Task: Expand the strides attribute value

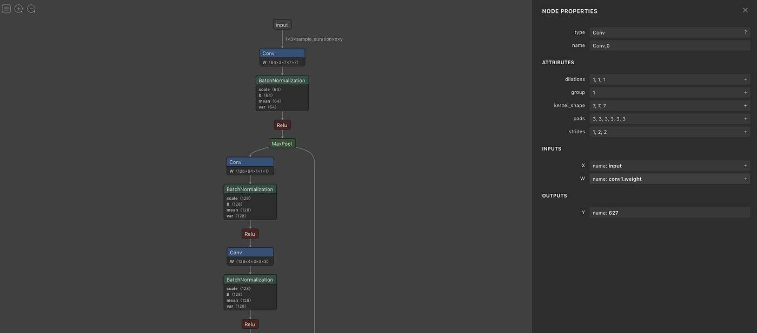Action: 745,131
